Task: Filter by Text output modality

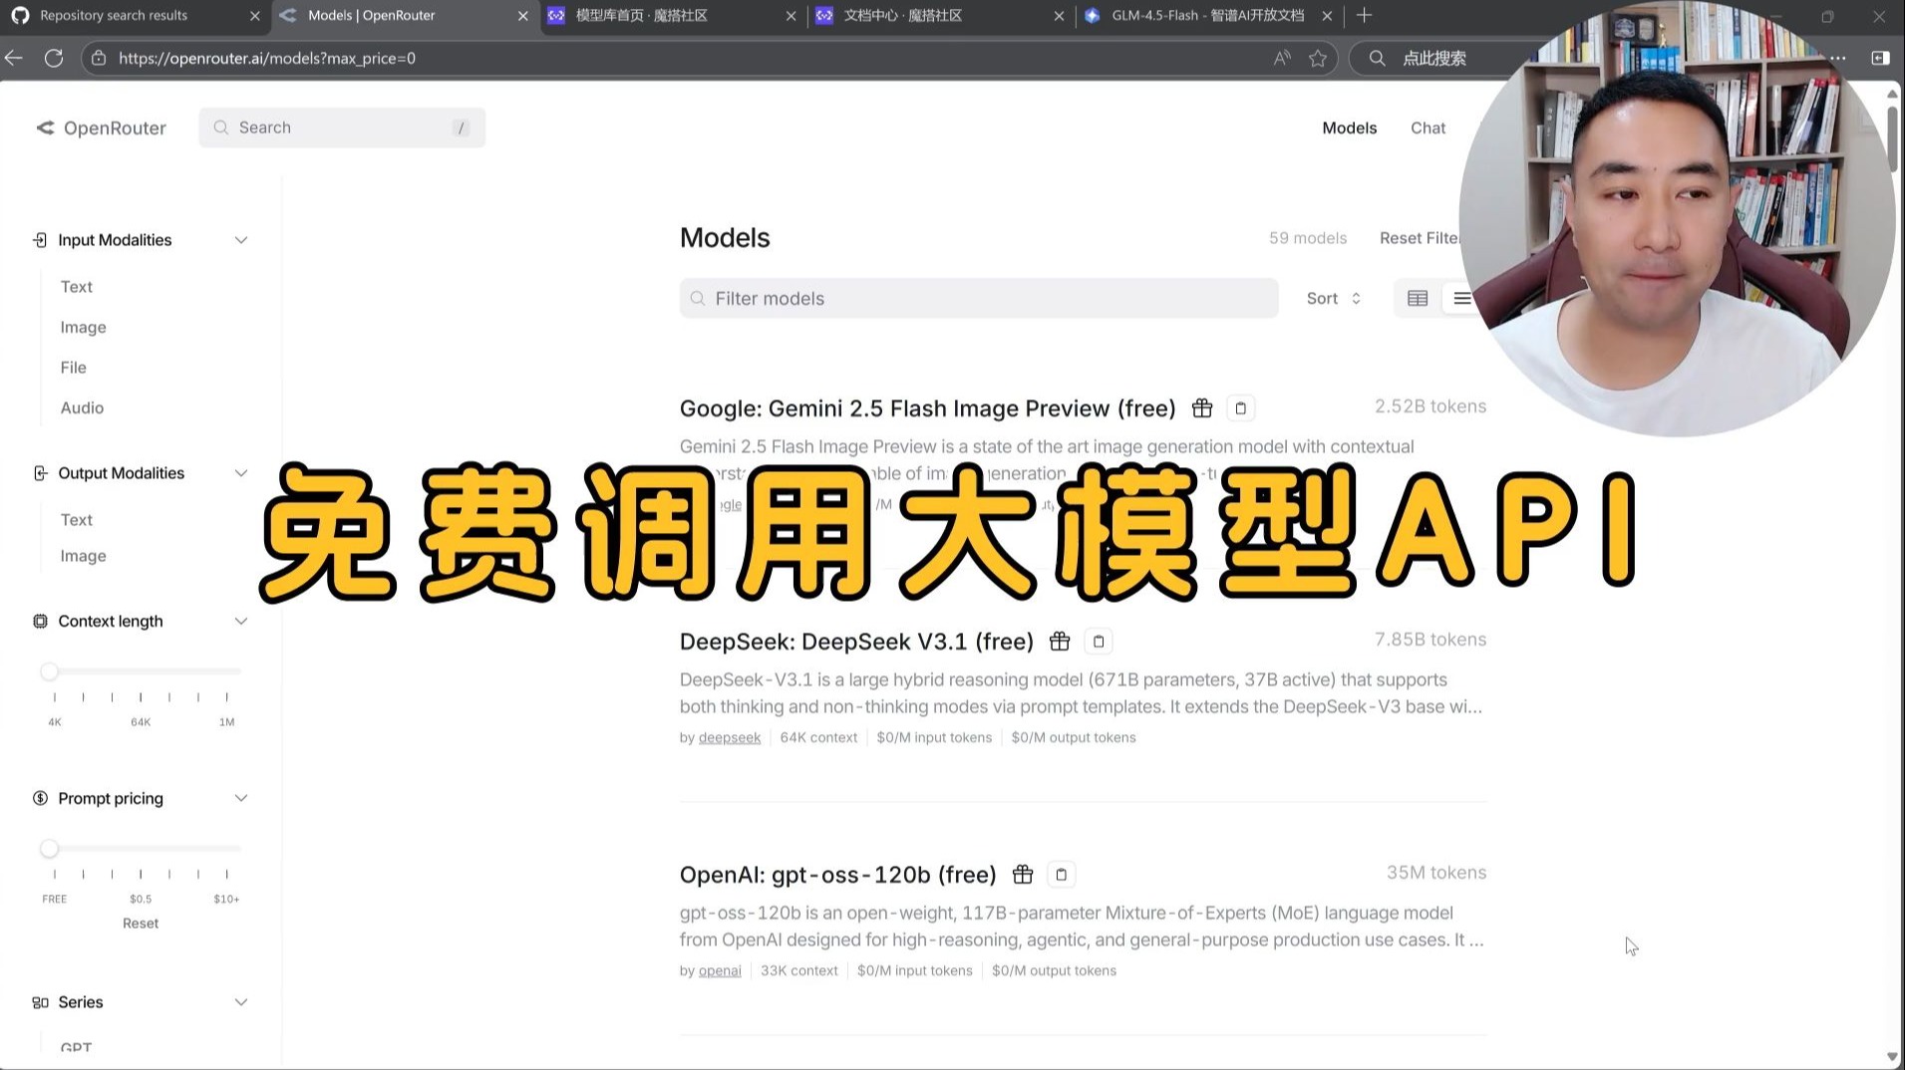Action: pyautogui.click(x=77, y=520)
